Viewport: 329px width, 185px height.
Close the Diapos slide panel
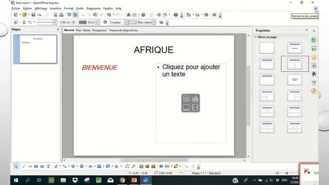tap(58, 29)
